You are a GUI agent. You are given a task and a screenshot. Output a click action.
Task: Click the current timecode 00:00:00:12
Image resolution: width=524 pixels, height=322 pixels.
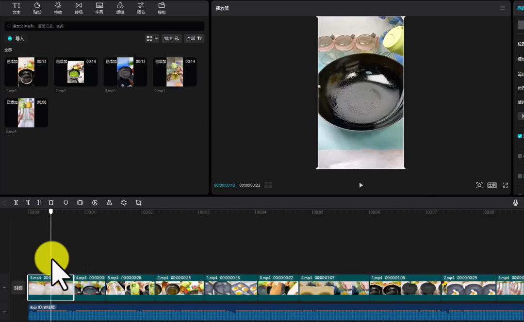tap(225, 185)
